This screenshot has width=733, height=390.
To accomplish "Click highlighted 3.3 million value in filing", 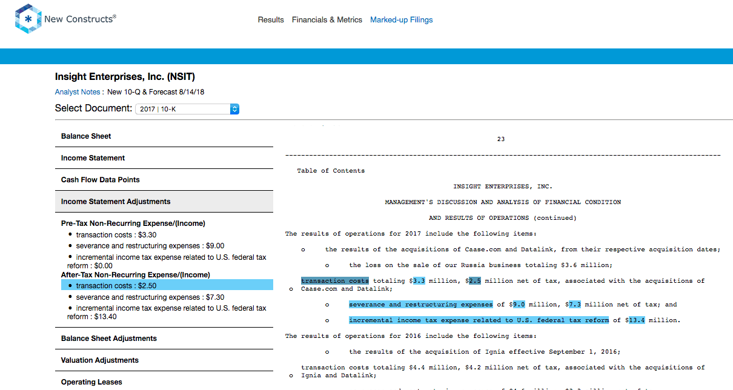I will point(419,281).
